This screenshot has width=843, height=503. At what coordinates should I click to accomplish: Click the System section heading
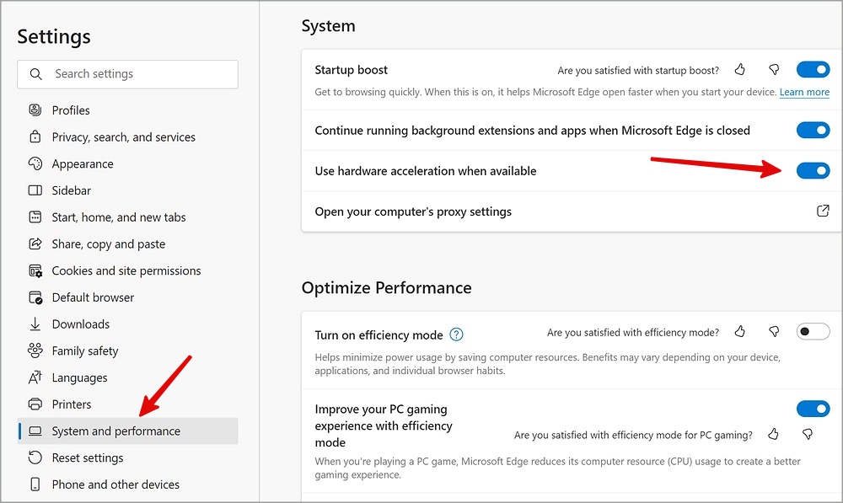pyautogui.click(x=329, y=26)
